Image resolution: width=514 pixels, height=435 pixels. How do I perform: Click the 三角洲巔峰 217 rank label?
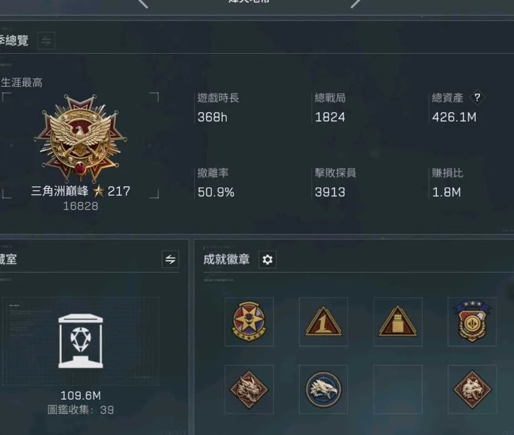click(81, 191)
